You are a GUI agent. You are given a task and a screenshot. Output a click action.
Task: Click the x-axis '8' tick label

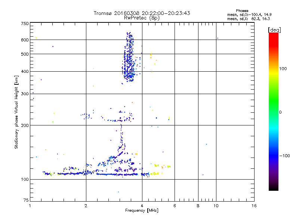pos(198,206)
